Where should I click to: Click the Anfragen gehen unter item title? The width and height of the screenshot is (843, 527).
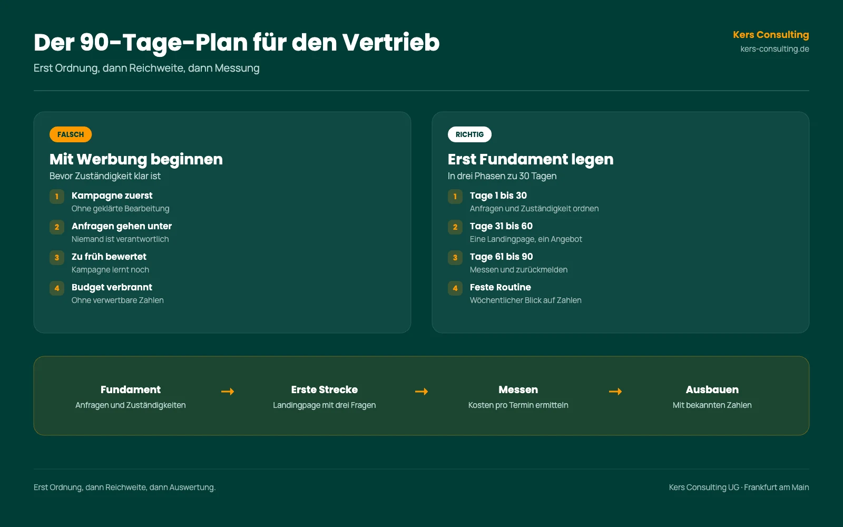click(x=122, y=226)
